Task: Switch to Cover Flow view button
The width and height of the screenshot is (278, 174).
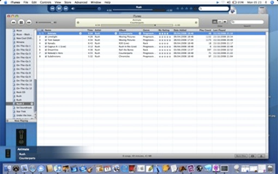Action: coord(225,22)
